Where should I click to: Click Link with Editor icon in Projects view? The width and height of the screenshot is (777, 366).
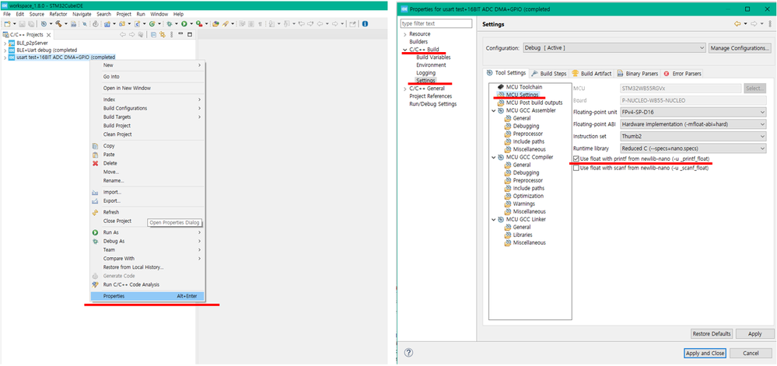click(x=163, y=34)
